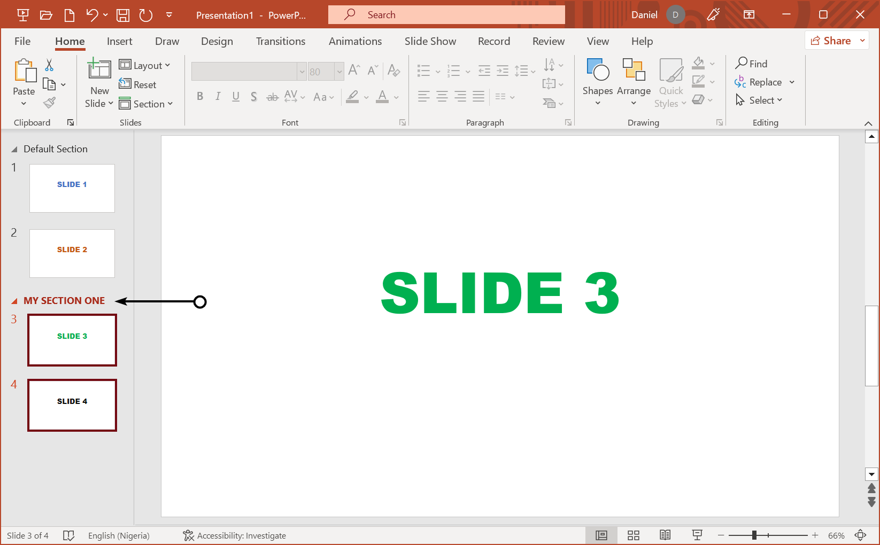Toggle underline formatting

click(x=236, y=97)
